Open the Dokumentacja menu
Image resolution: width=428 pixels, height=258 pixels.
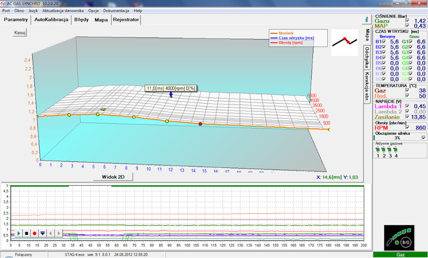click(x=116, y=11)
